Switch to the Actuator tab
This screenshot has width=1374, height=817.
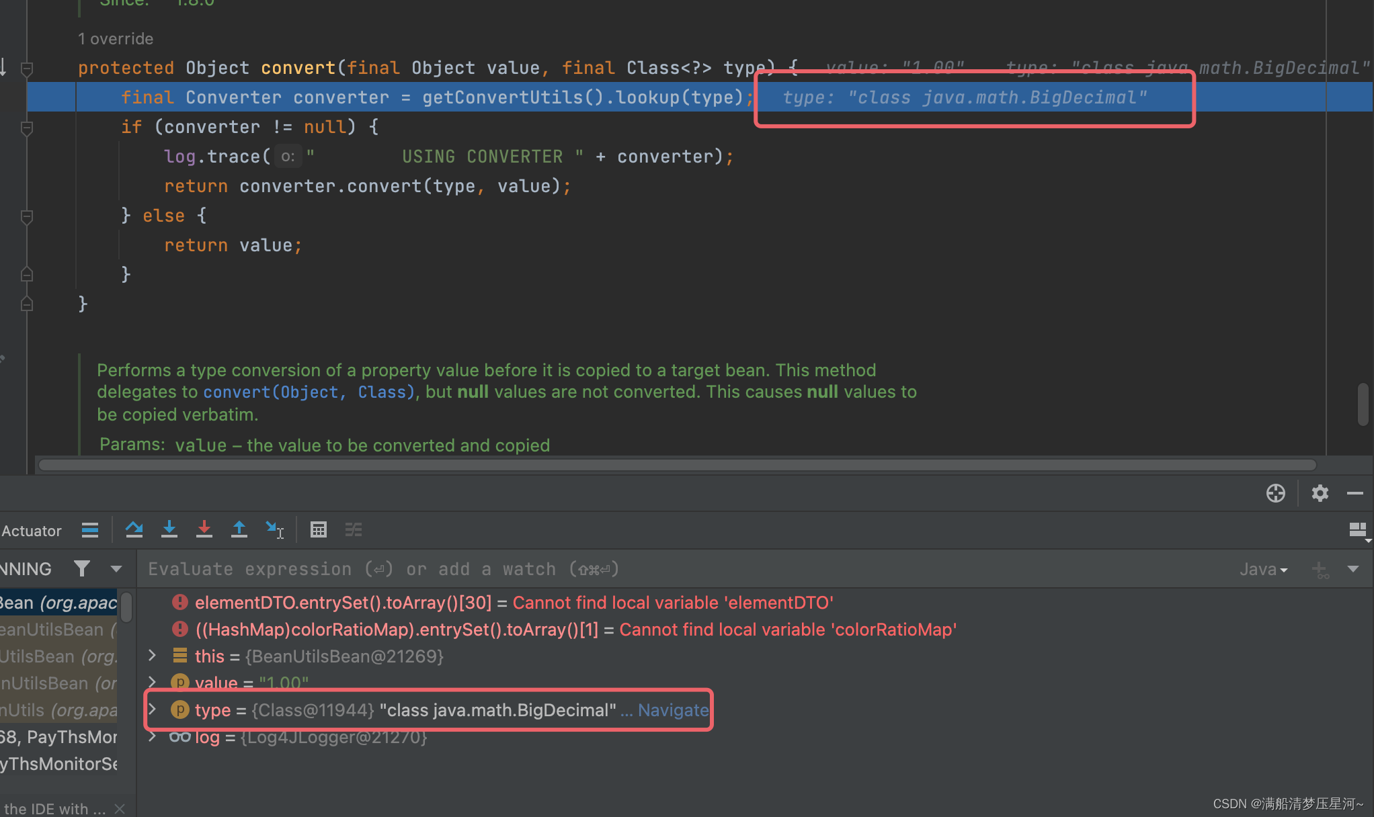point(32,531)
